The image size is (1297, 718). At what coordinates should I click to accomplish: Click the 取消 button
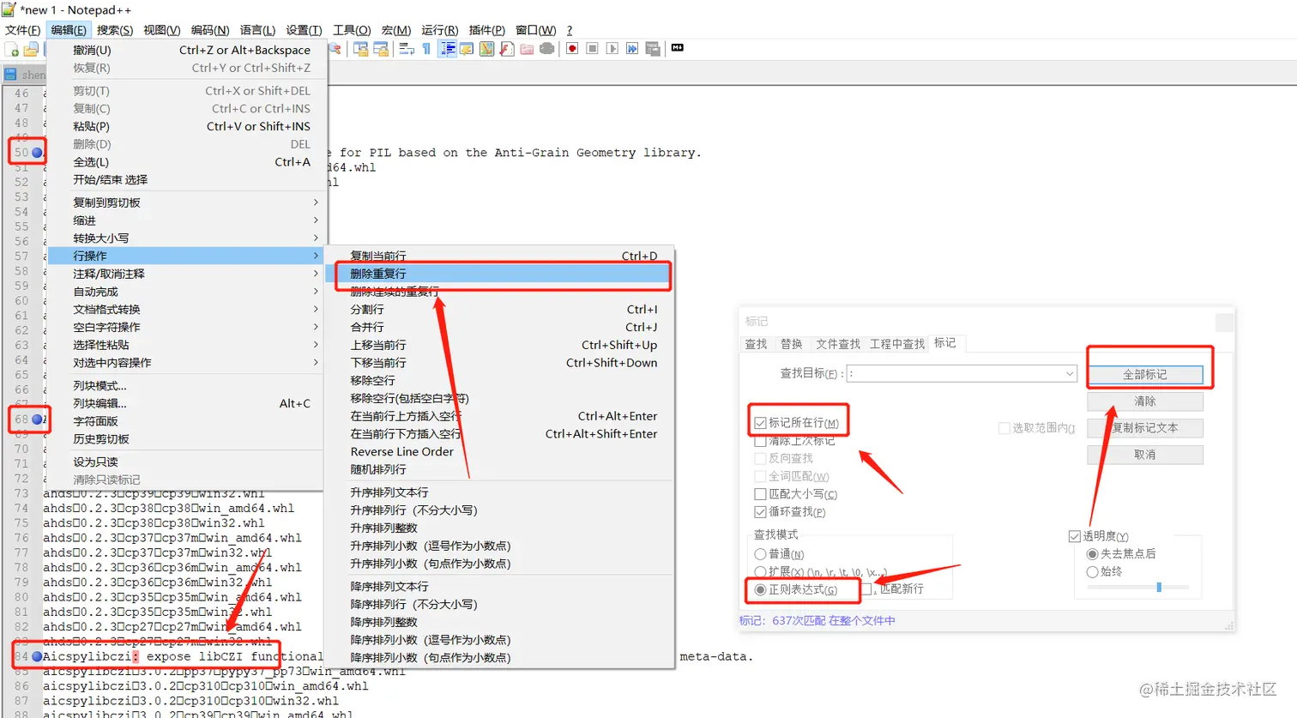1145,455
